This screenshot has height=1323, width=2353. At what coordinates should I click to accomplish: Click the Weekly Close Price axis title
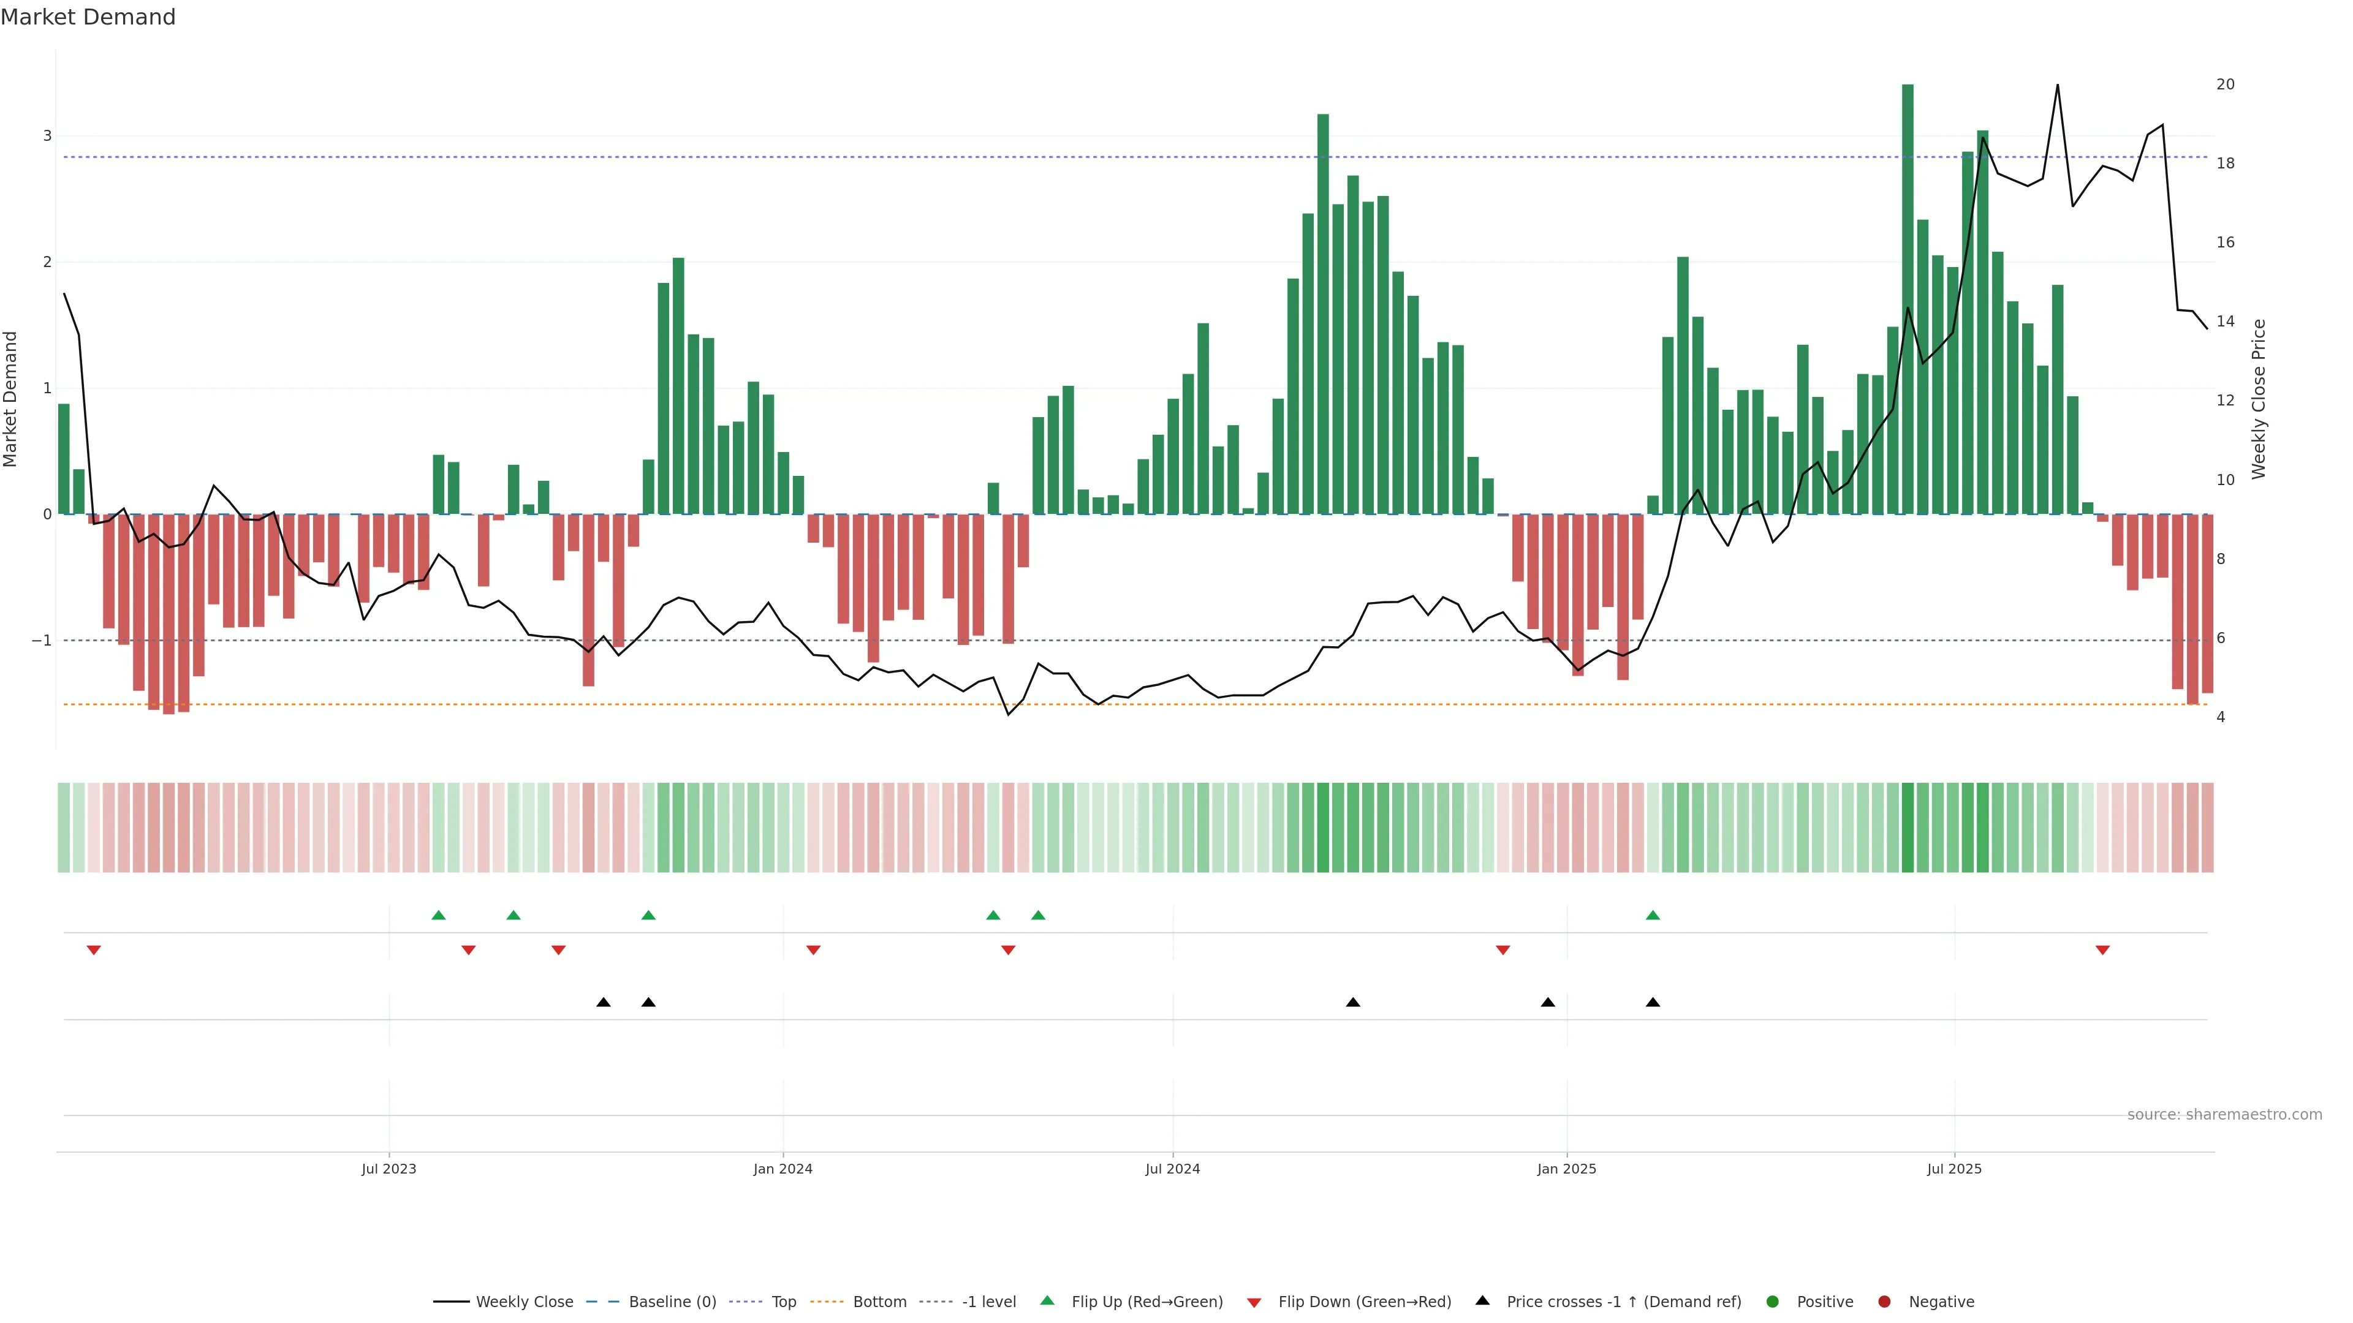click(2259, 399)
